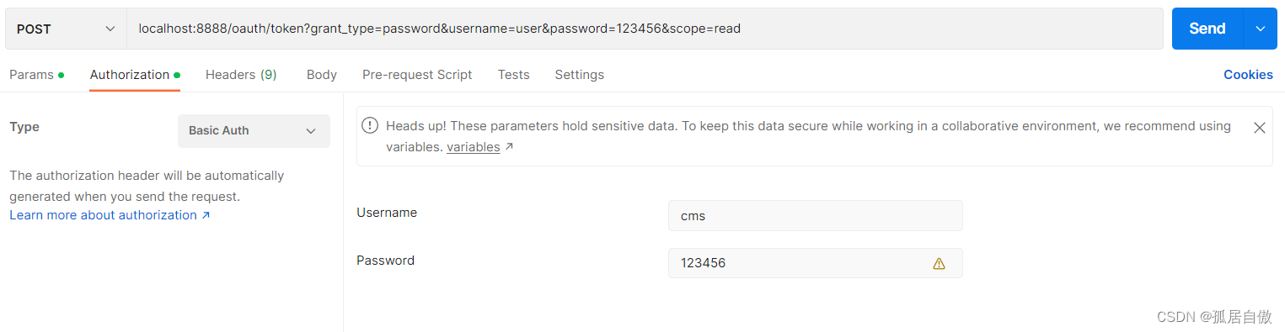Open the Headers (9) tab
The image size is (1285, 332).
coord(241,75)
